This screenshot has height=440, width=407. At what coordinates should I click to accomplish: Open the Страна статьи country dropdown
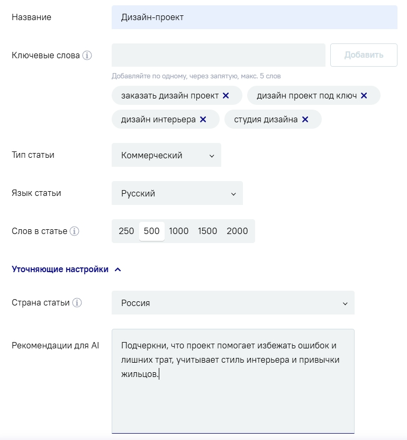[233, 302]
